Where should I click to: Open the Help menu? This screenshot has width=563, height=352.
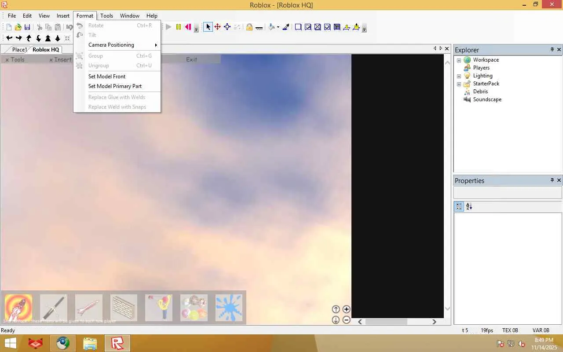click(x=152, y=16)
